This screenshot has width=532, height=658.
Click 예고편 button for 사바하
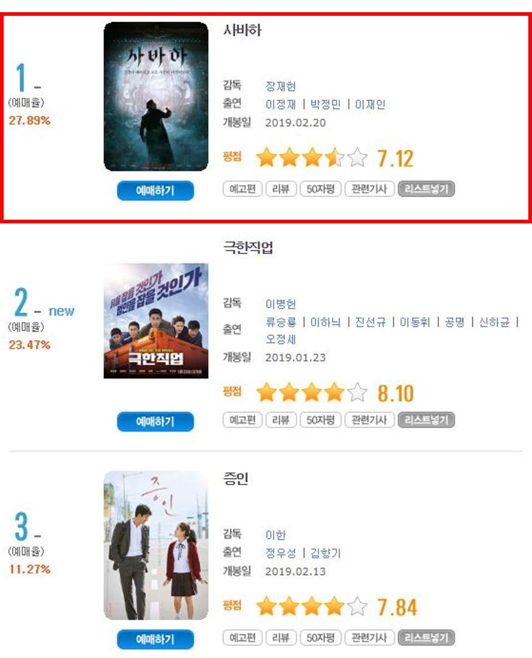point(242,189)
